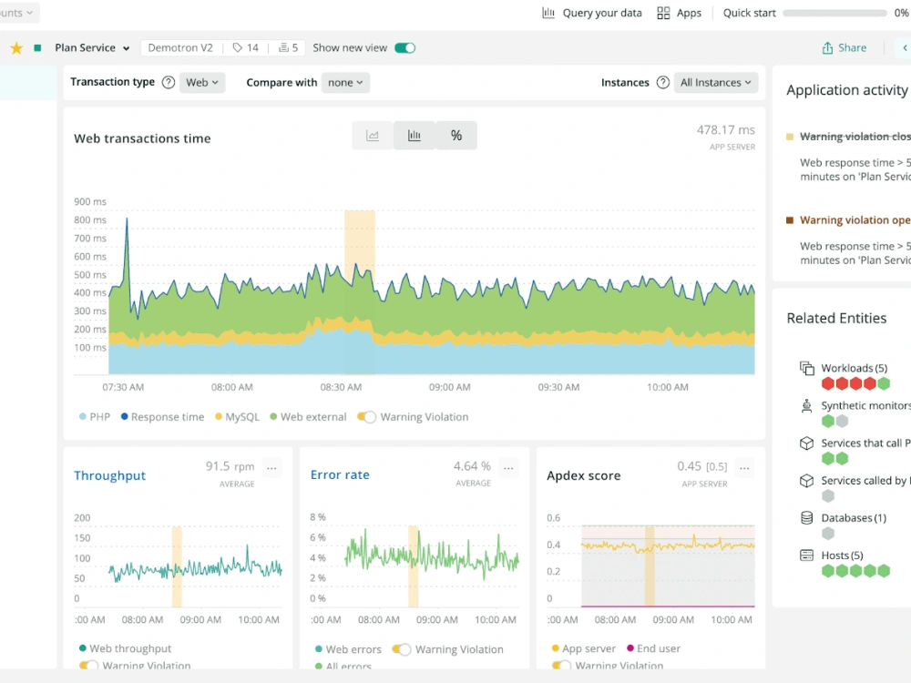Image resolution: width=911 pixels, height=683 pixels.
Task: Toggle Web errors legend item
Action: point(348,649)
